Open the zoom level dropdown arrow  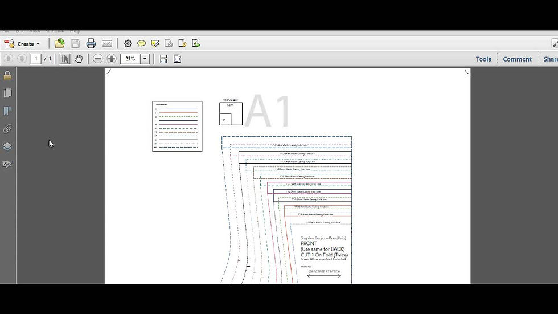tap(145, 59)
